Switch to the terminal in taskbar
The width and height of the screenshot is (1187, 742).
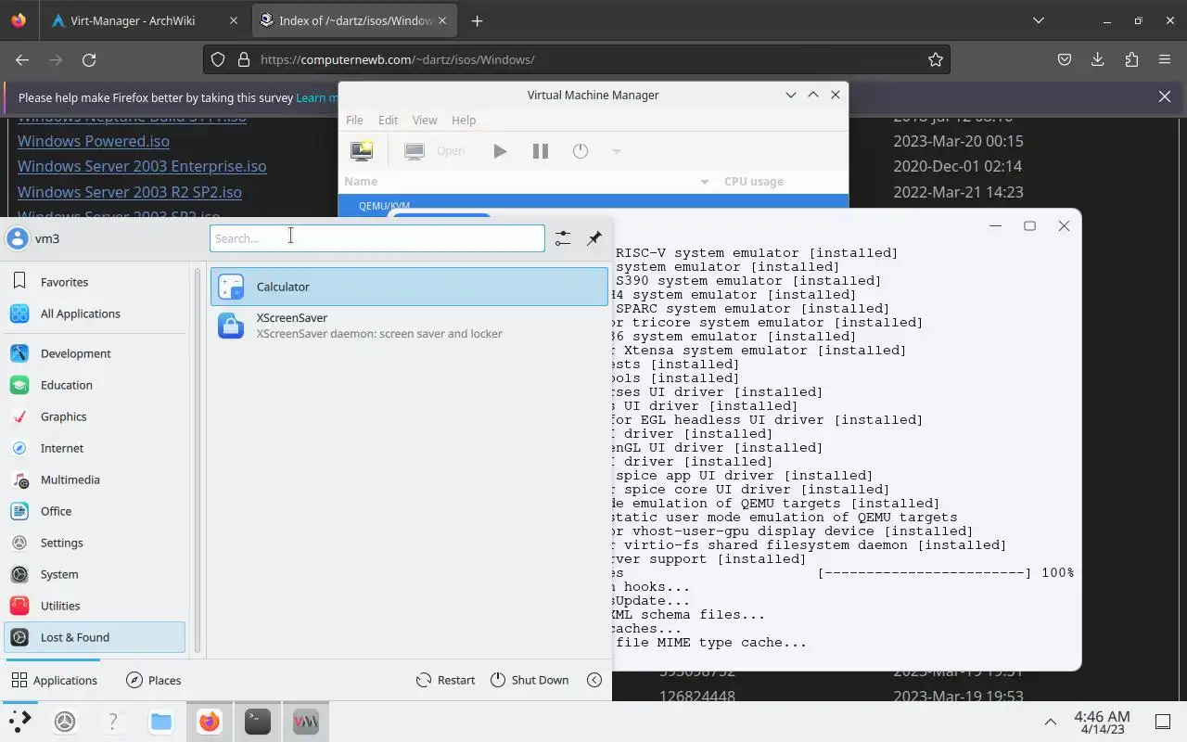point(258,722)
